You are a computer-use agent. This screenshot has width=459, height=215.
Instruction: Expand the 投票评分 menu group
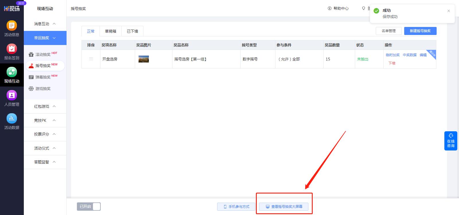point(45,134)
